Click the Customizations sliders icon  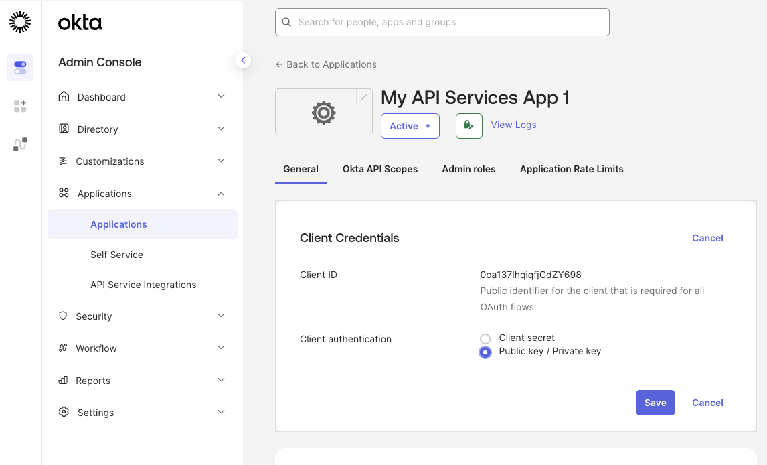[63, 161]
